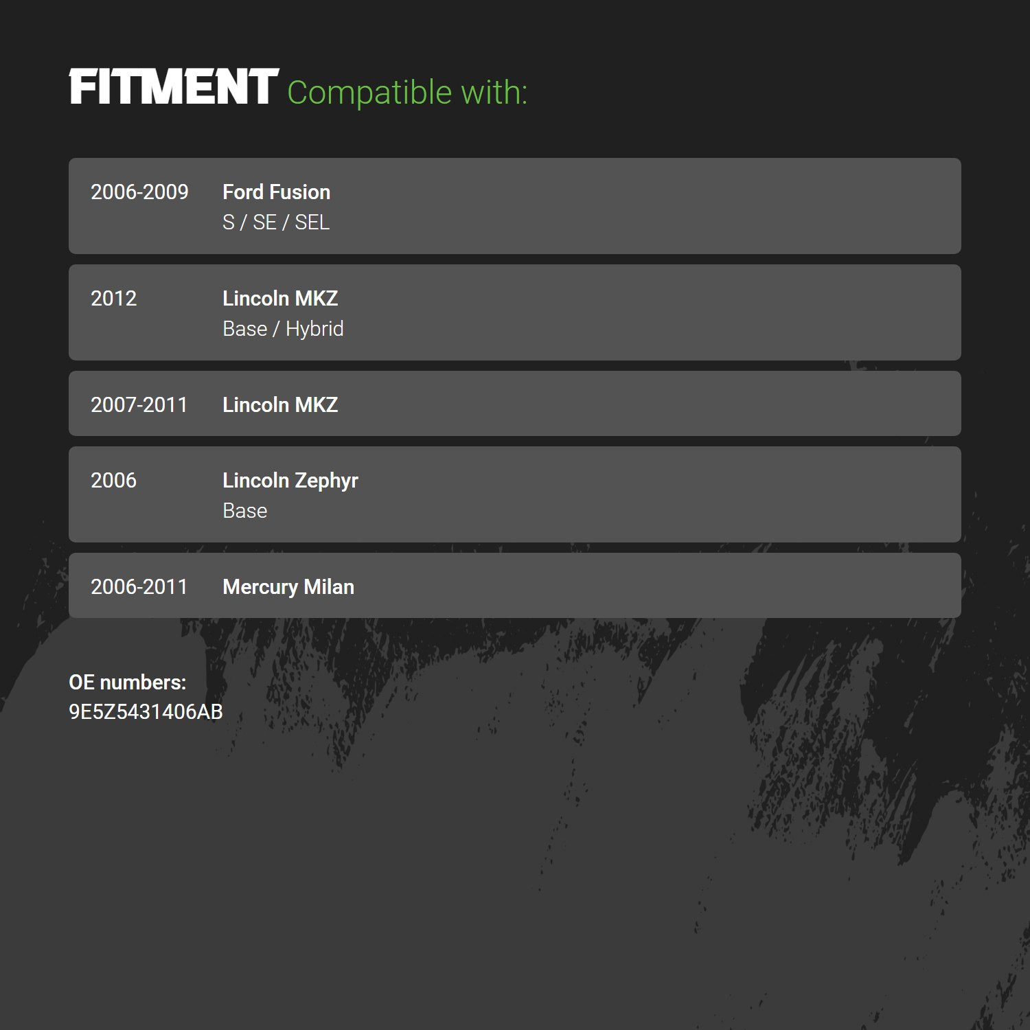Click the FITMENT heading text
Screen dimensions: 1030x1030
[174, 87]
